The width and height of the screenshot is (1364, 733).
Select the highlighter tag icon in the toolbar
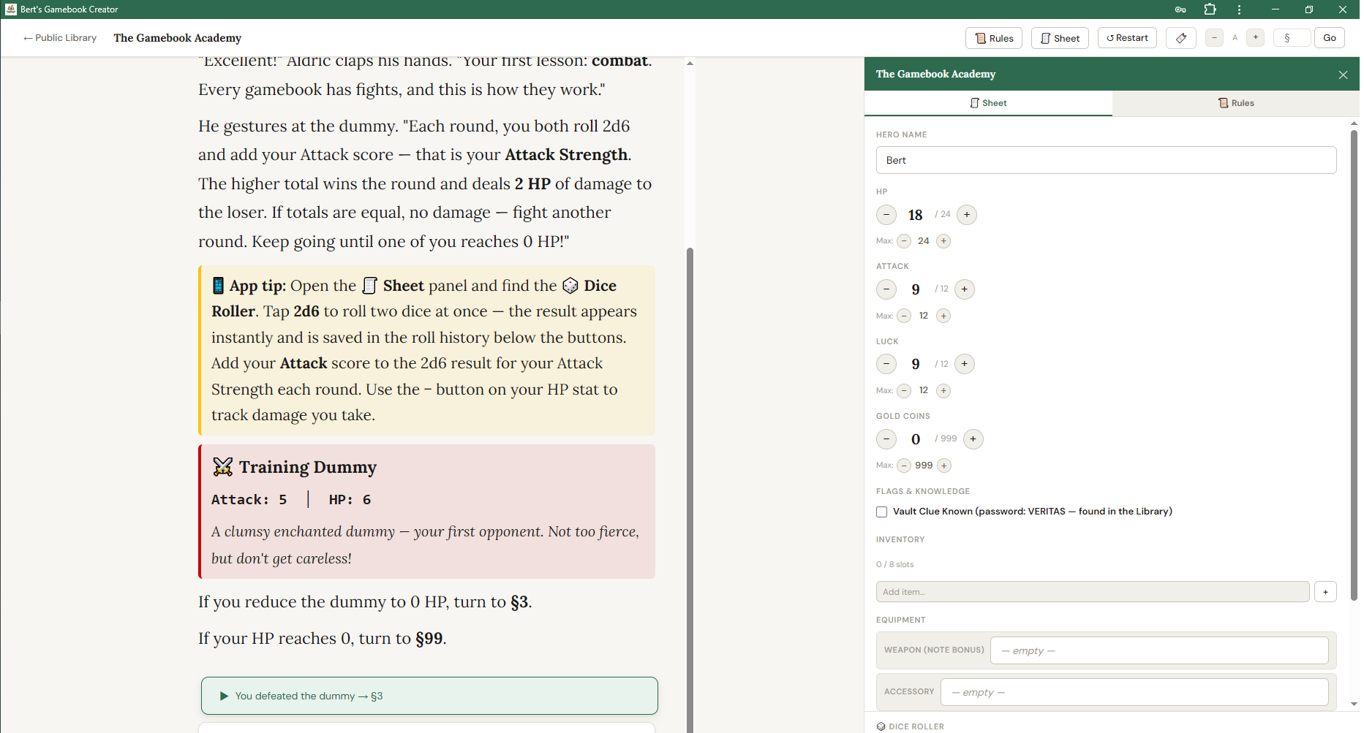1180,37
